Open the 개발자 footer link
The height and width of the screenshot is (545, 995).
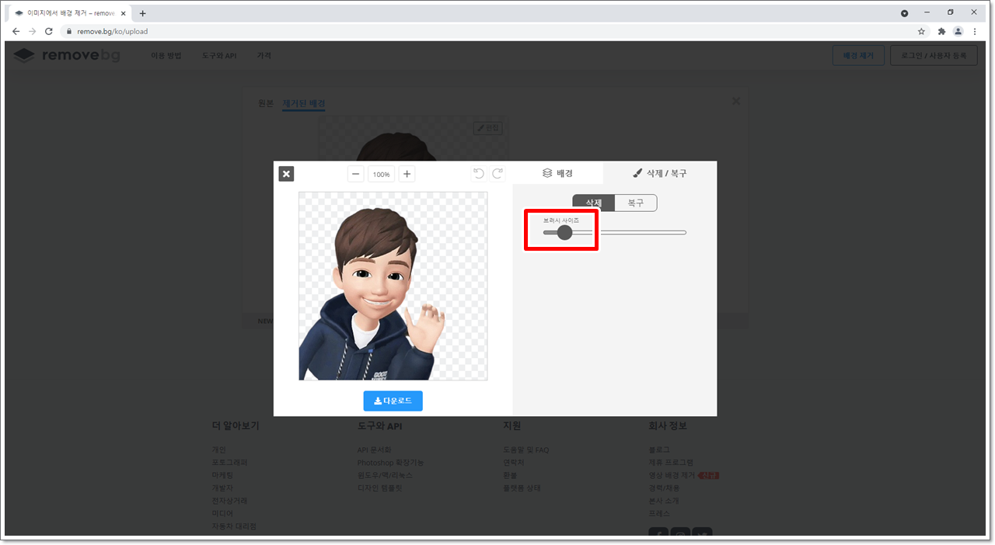coord(222,488)
